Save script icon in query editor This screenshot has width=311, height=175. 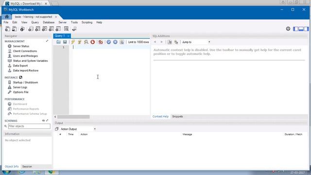pos(65,42)
